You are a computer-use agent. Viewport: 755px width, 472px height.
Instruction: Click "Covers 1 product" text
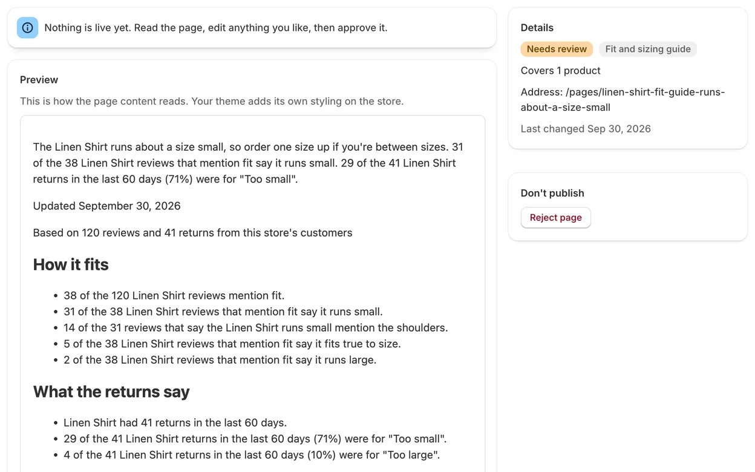[x=560, y=71]
